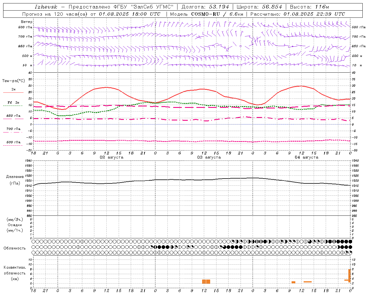
Task: Click the "(гПа)" unit label under Давление
Action: click(15, 183)
